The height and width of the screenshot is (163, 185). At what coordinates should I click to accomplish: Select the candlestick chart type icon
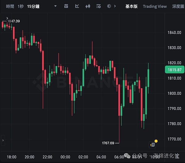[x=88, y=6]
